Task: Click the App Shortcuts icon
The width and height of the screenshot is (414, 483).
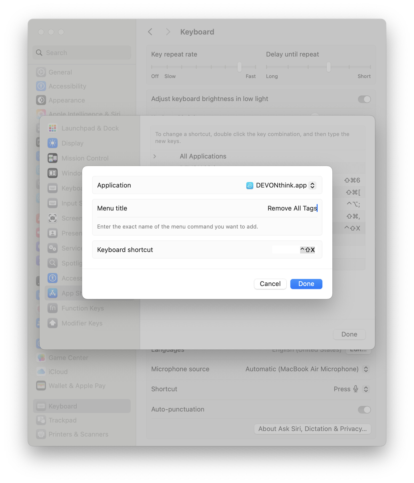Action: click(x=53, y=293)
